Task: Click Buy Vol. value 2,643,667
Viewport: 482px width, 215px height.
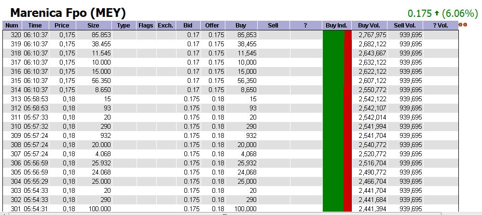Action: pyautogui.click(x=372, y=53)
